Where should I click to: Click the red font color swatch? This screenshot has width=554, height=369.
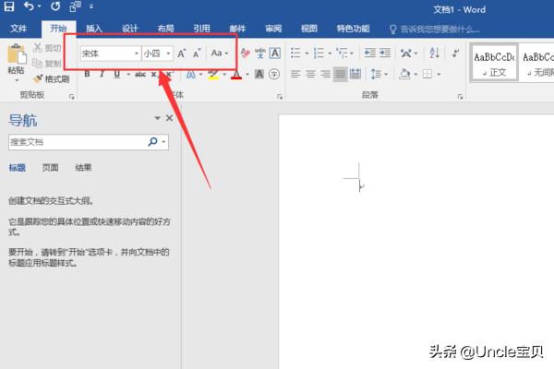[236, 75]
